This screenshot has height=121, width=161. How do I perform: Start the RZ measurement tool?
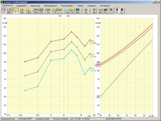48,11
